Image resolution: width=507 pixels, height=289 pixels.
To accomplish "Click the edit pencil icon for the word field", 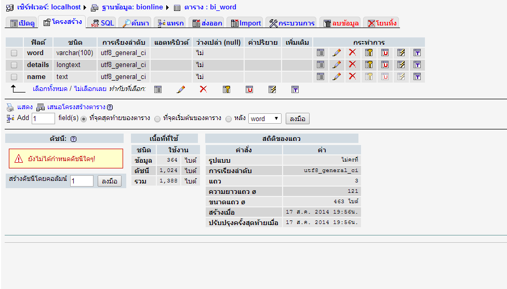I will tap(337, 52).
